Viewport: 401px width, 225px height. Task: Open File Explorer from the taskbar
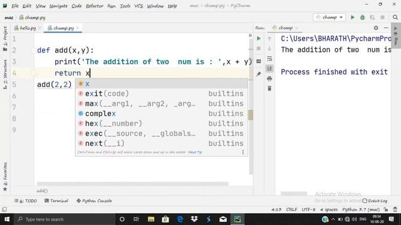coord(151,219)
